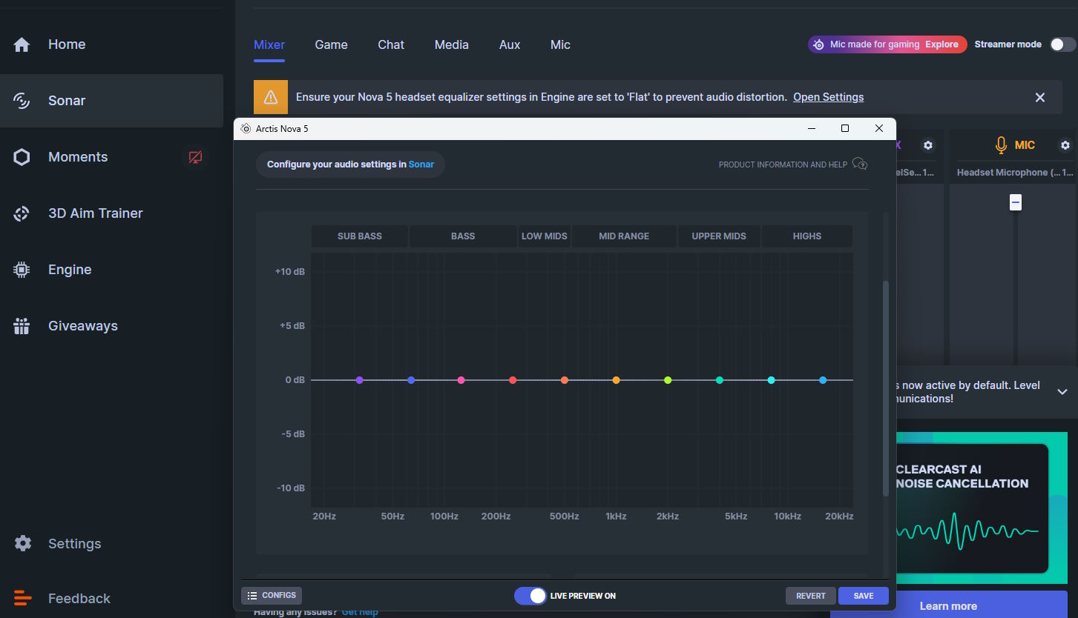Screen dimensions: 1078x618
Task: Select the orange EQ point at 1kHz
Action: click(616, 380)
